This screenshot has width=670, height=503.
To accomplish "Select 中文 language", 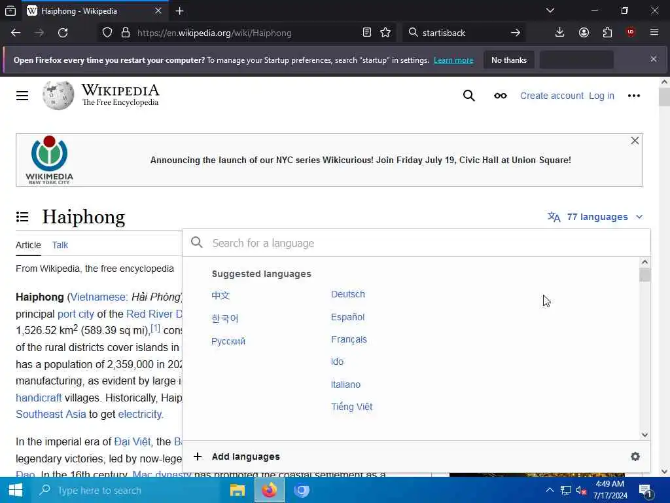I will coord(220,295).
